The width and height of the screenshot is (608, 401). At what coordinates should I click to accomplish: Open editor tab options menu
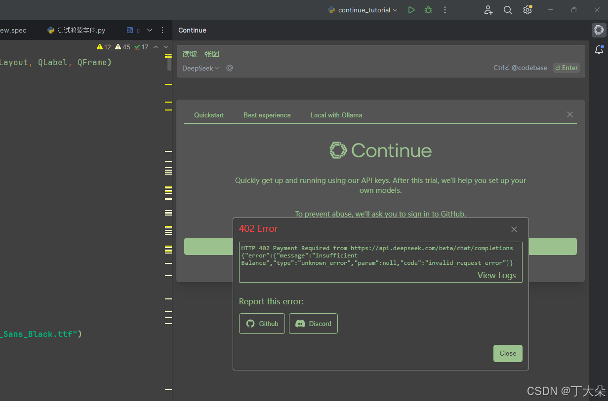(x=162, y=30)
